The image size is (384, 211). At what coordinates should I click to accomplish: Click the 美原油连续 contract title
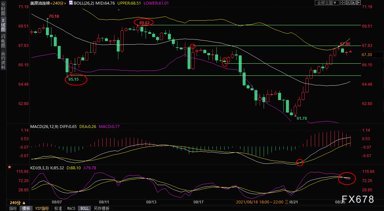click(x=40, y=3)
